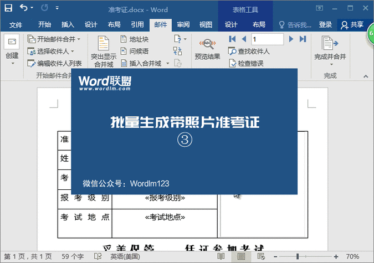Open the undo history dropdown arrow
This screenshot has width=374, height=263.
pyautogui.click(x=32, y=8)
